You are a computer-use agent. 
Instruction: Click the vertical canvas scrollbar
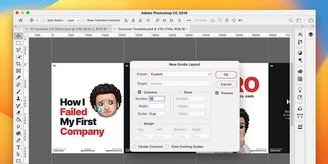pos(292,94)
